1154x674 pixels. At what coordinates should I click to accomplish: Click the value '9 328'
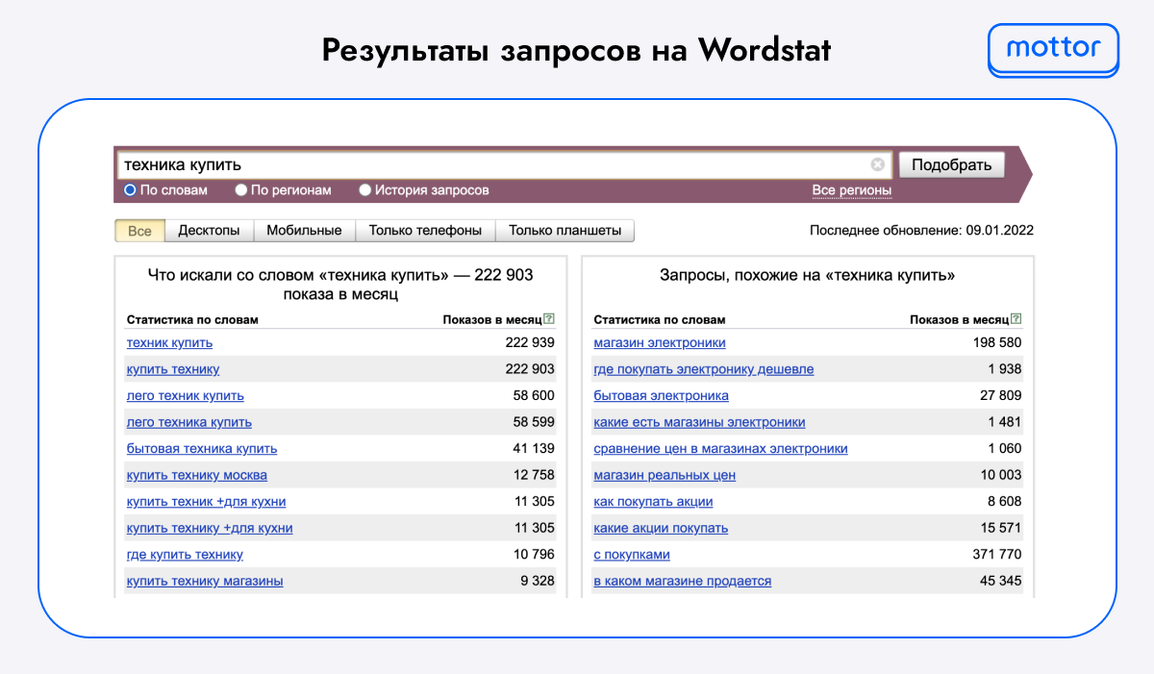[x=538, y=581]
